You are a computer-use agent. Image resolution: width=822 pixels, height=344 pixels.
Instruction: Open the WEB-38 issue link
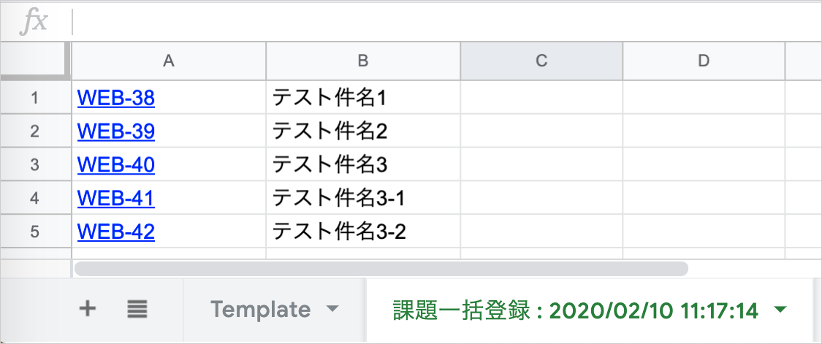[115, 98]
